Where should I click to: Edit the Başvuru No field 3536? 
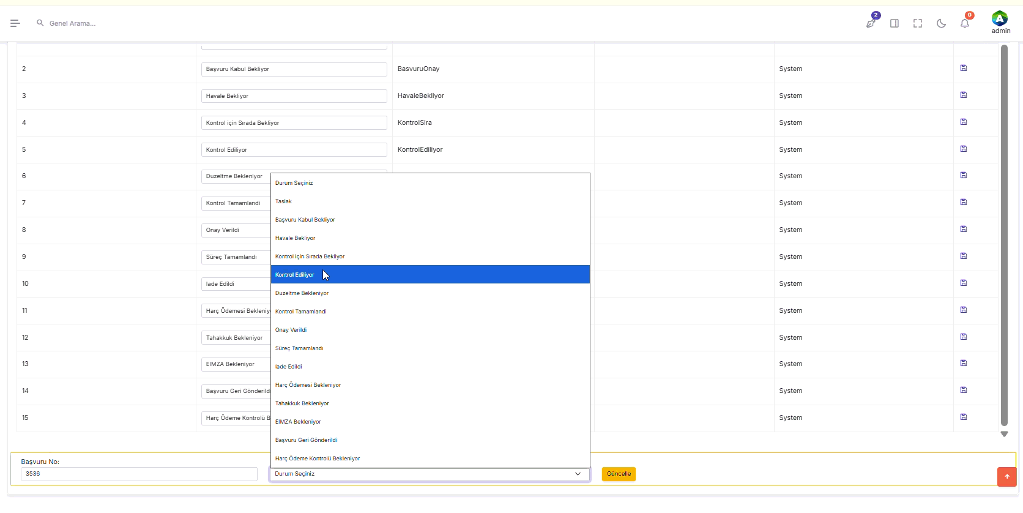pyautogui.click(x=139, y=474)
